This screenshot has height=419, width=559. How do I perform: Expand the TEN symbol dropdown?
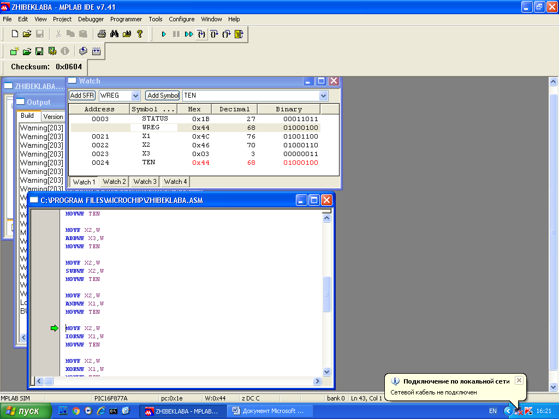(x=323, y=95)
